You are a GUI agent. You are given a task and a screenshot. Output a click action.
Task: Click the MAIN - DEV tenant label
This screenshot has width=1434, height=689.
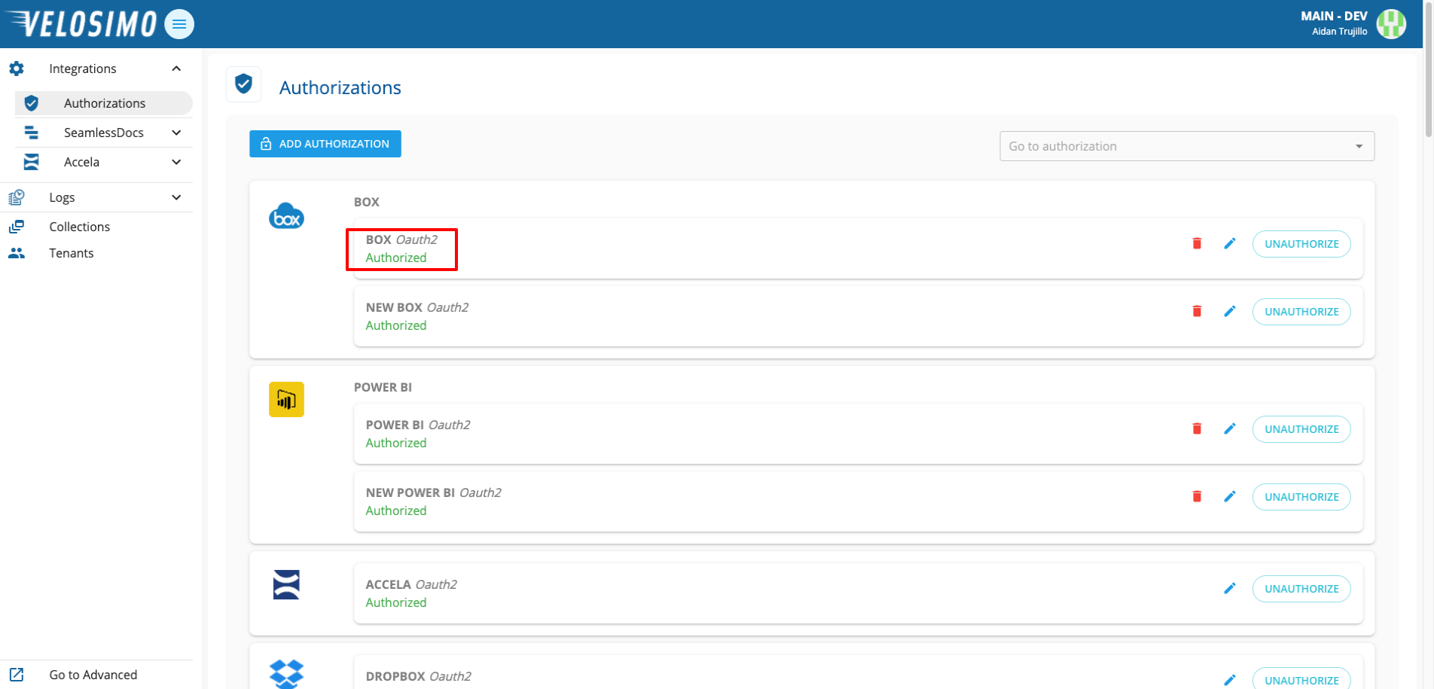coord(1334,16)
